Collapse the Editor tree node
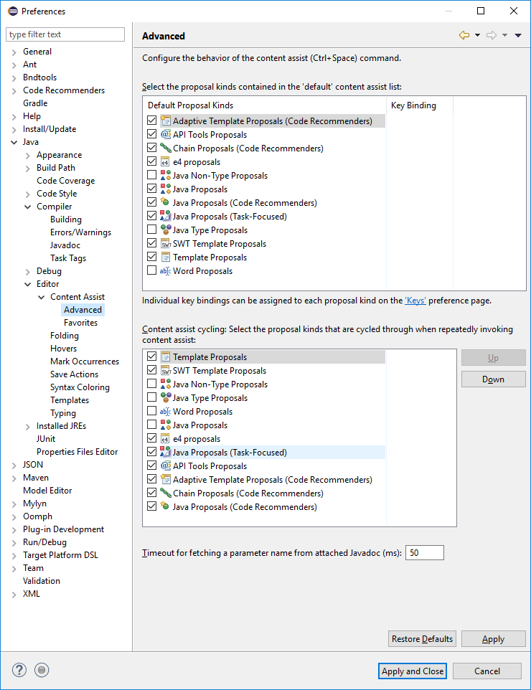The width and height of the screenshot is (531, 690). pyautogui.click(x=28, y=284)
